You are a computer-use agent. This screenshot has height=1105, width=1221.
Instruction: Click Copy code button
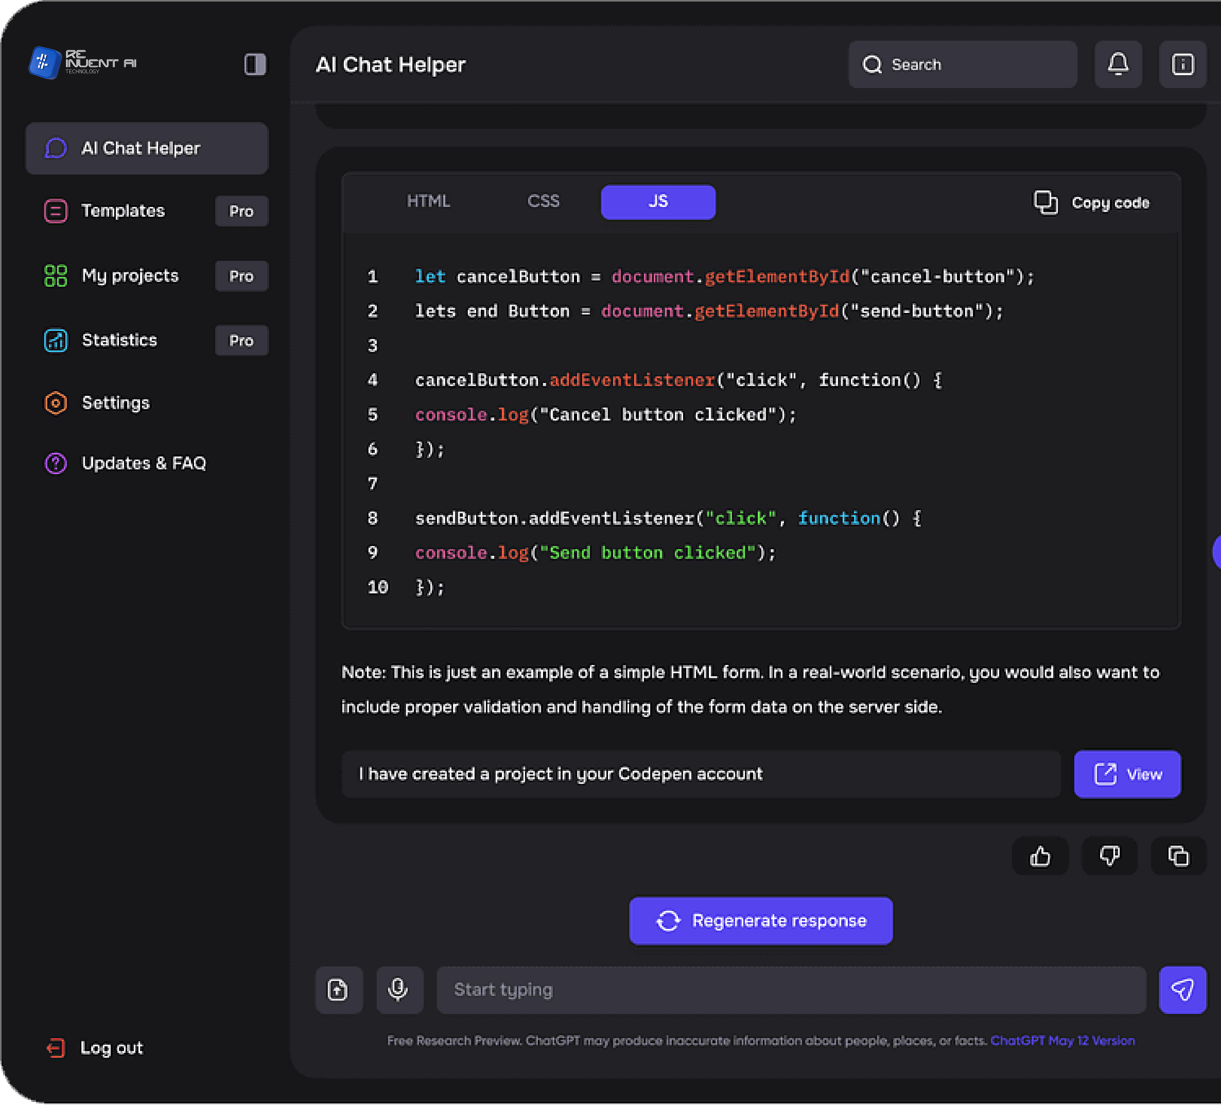click(x=1091, y=203)
